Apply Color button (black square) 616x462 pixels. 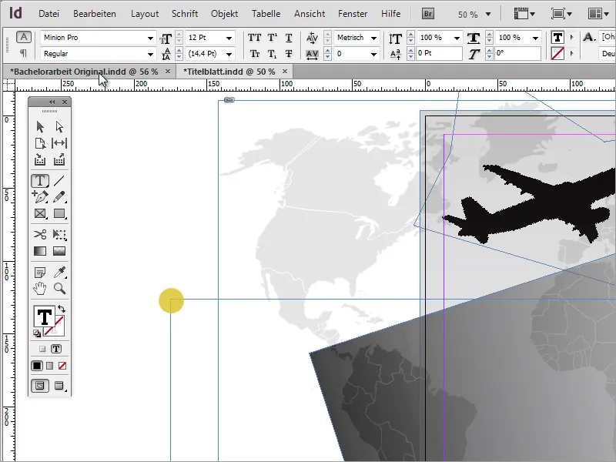[37, 366]
